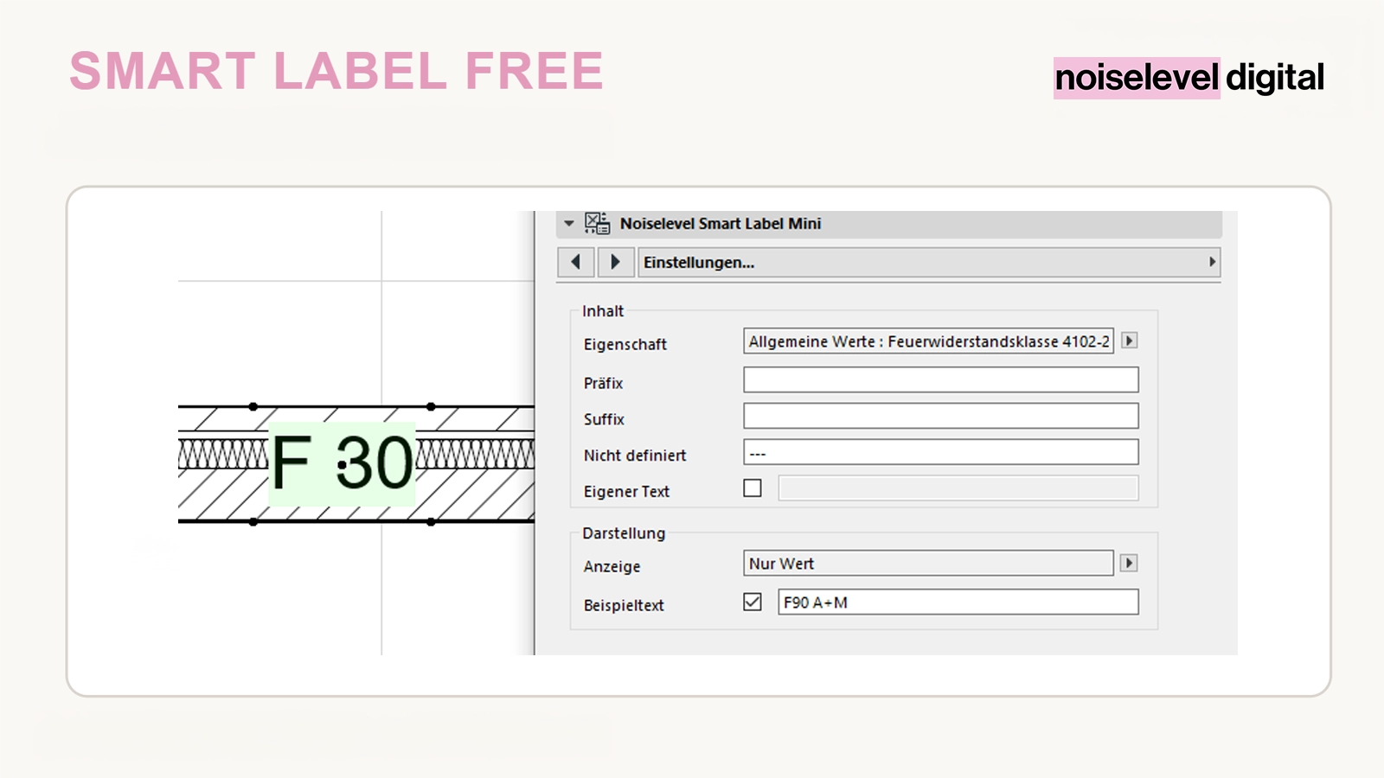Screen dimensions: 1384x778
Task: Select the F 30 label on wall
Action: click(x=343, y=463)
